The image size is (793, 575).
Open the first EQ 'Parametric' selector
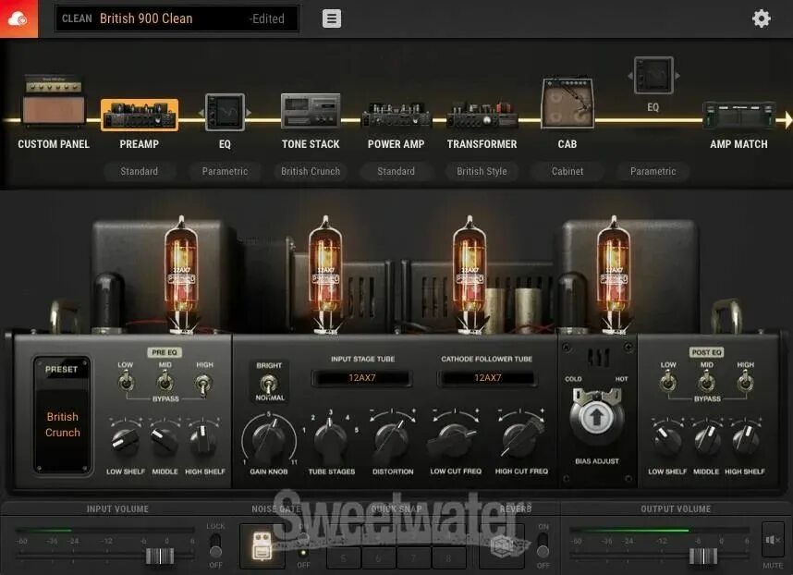pyautogui.click(x=226, y=171)
